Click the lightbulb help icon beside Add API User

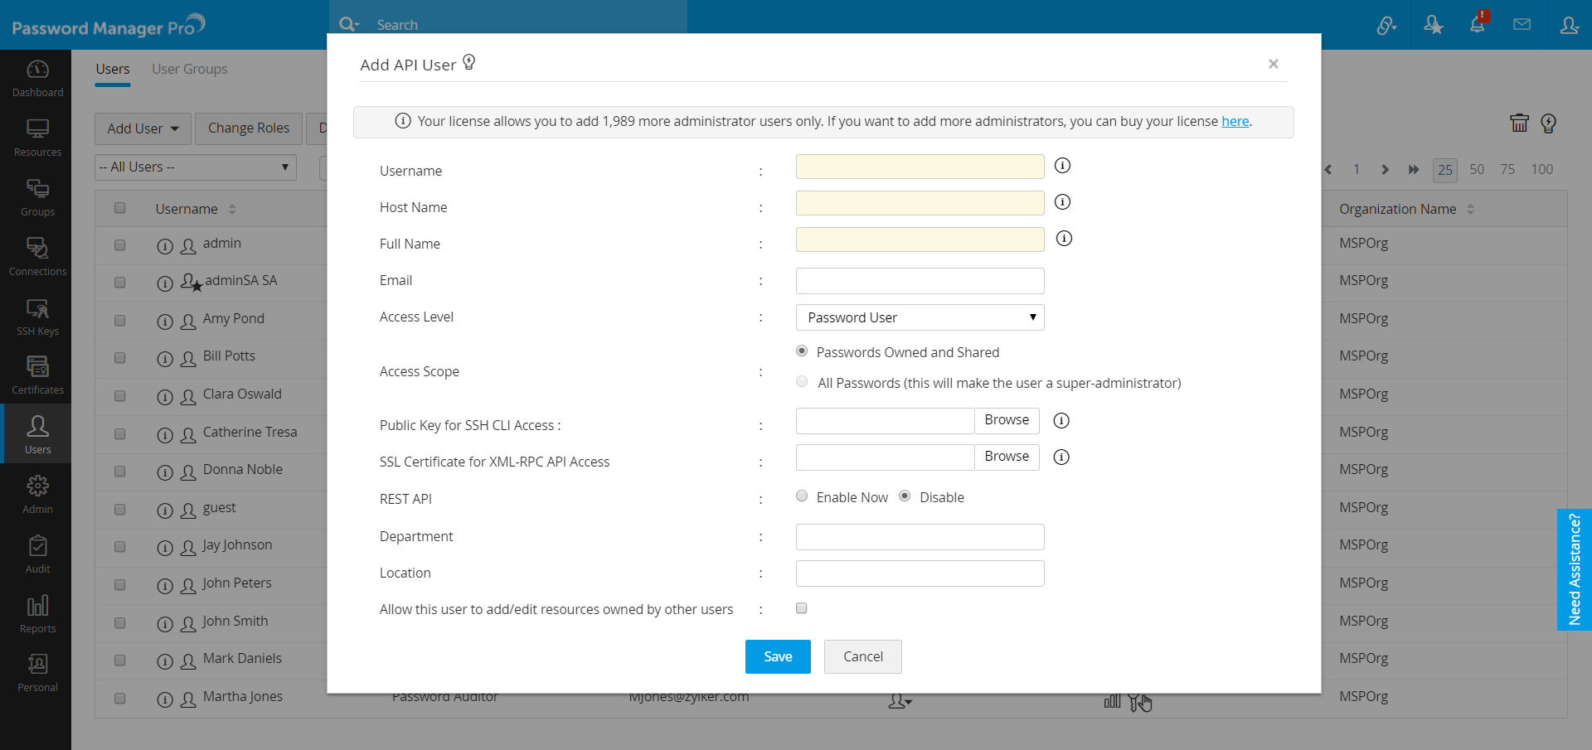[x=469, y=63]
